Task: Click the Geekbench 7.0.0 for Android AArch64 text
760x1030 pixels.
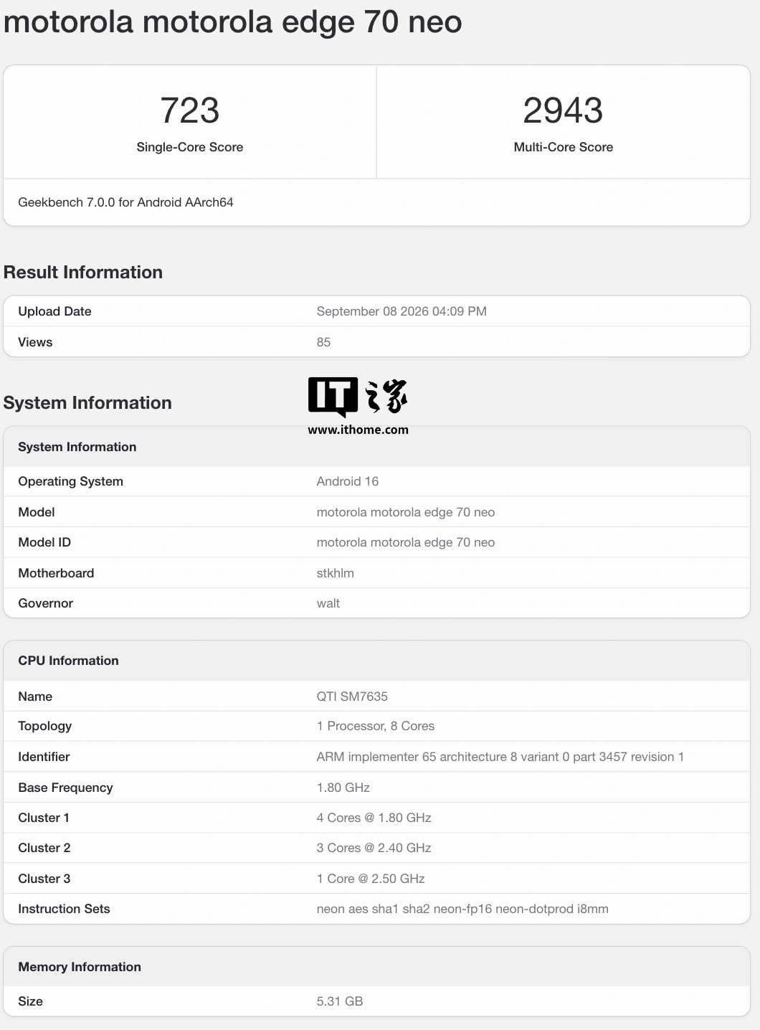Action: (x=125, y=202)
